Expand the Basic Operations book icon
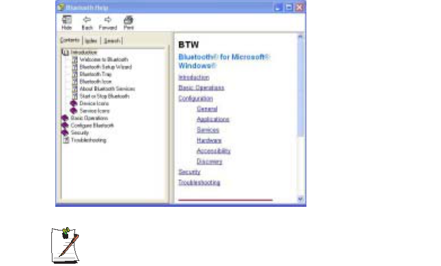The height and width of the screenshot is (266, 441). [x=65, y=118]
